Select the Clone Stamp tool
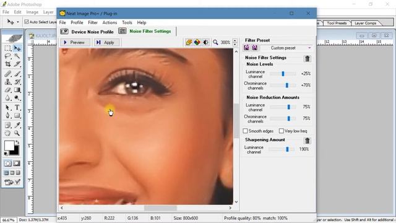The image size is (396, 223). (7, 82)
